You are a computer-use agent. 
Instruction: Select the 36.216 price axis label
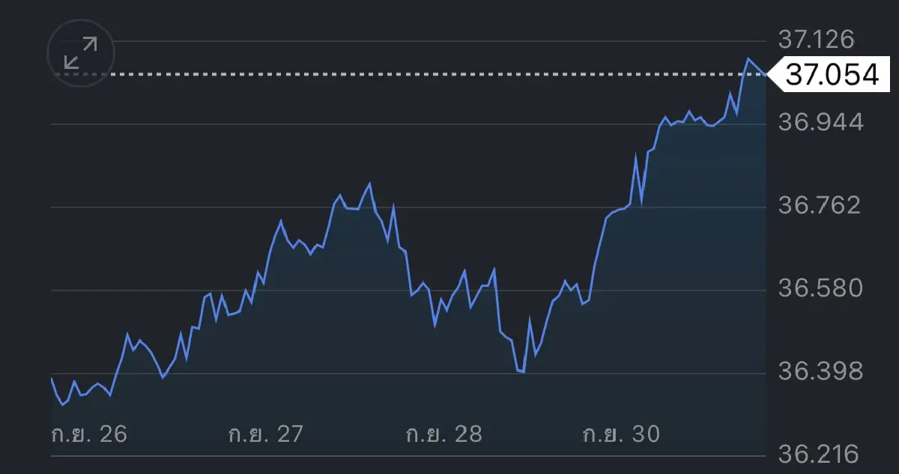820,454
